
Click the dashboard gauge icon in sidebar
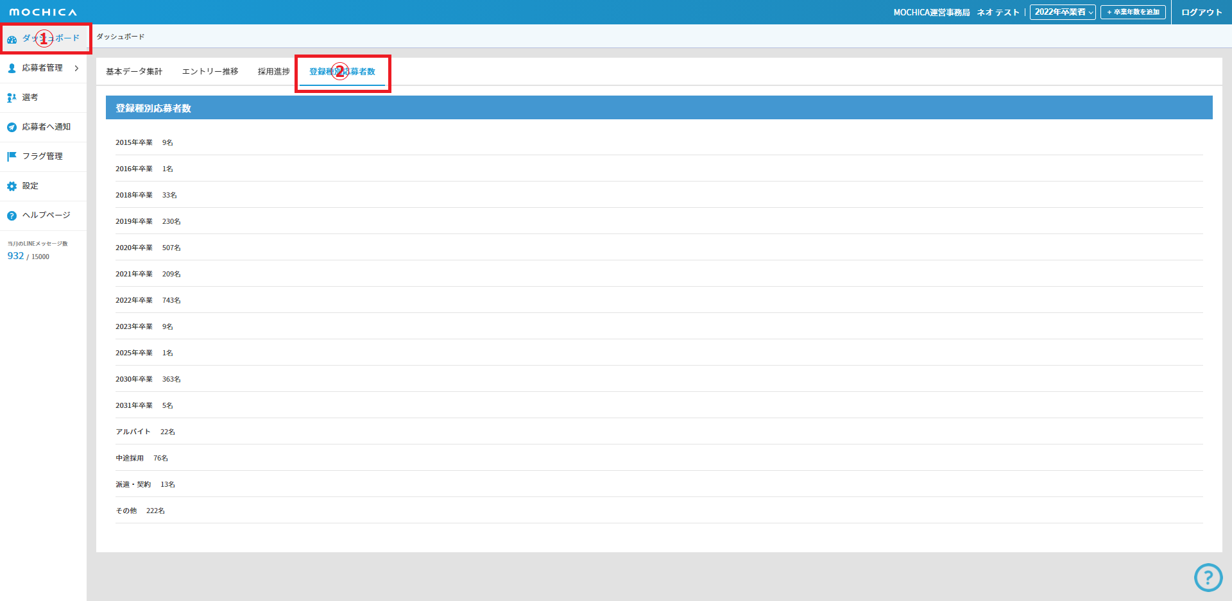coord(12,39)
